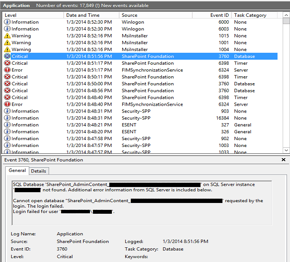The width and height of the screenshot is (290, 262).
Task: Click the event list scroll down arrow
Action: click(286, 150)
